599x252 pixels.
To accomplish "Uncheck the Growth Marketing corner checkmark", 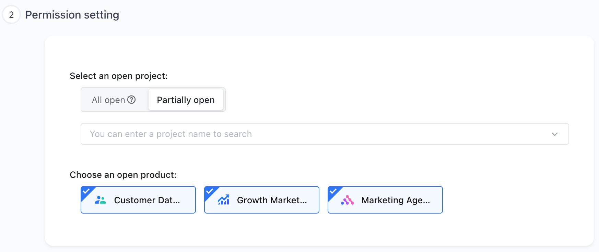I will point(209,191).
